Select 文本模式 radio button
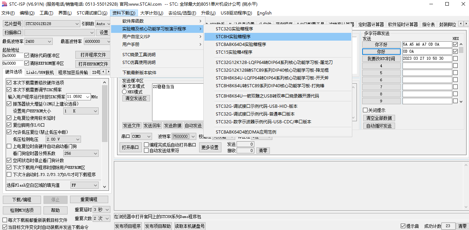469x230 pixels. [124, 86]
